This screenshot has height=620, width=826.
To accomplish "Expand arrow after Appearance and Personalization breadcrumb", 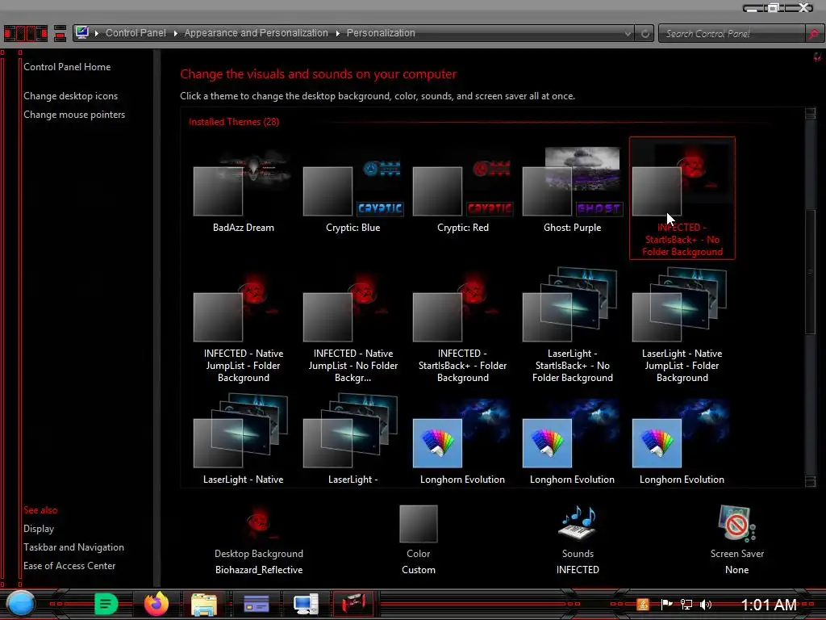I will coord(338,33).
